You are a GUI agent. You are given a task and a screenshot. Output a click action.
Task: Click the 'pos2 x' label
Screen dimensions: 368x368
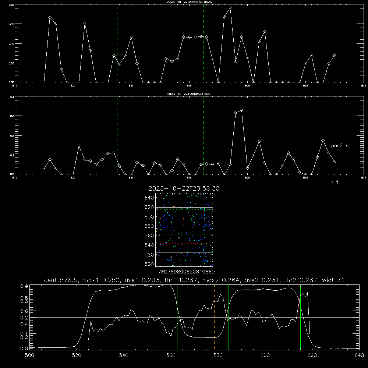(x=339, y=146)
